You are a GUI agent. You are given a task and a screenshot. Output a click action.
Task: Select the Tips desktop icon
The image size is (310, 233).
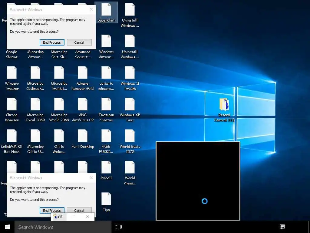pos(106,202)
